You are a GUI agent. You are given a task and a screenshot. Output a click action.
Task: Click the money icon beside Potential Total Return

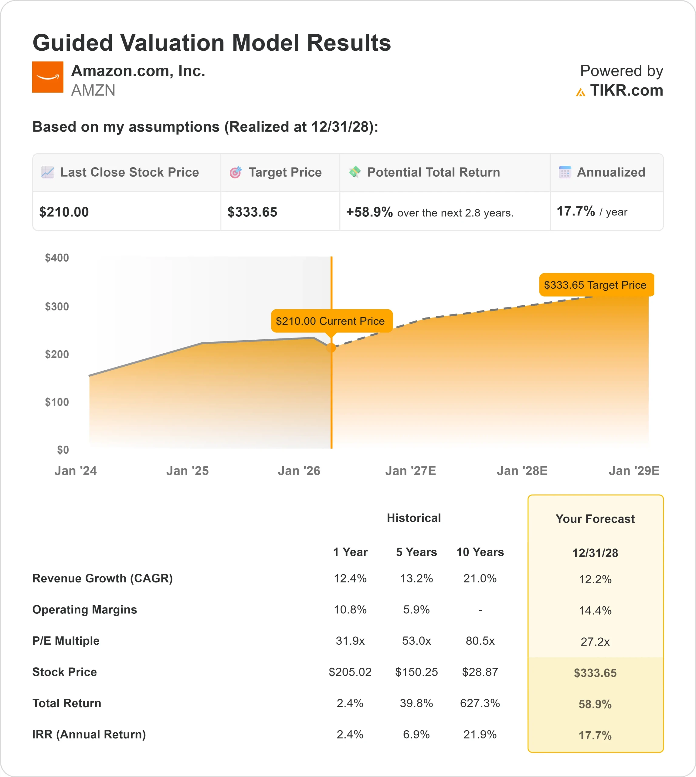(355, 172)
